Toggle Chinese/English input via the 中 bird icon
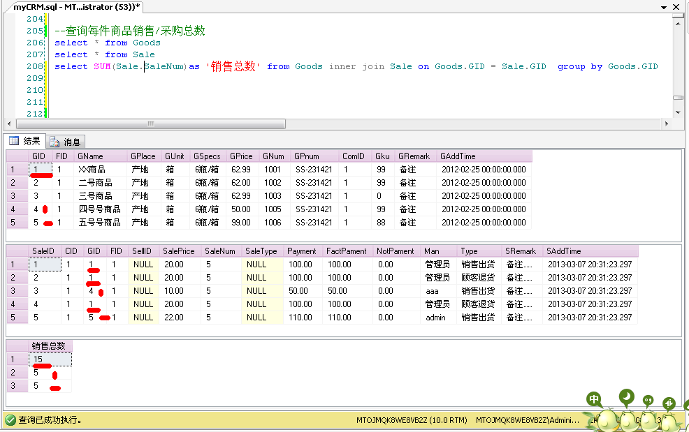Viewport: 689px width, 432px height. click(594, 398)
